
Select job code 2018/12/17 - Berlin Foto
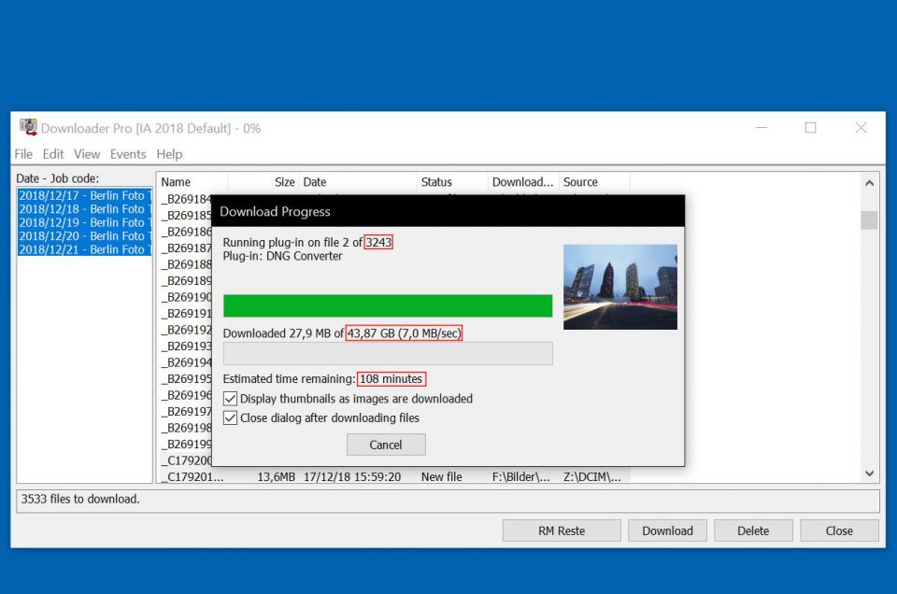click(85, 195)
